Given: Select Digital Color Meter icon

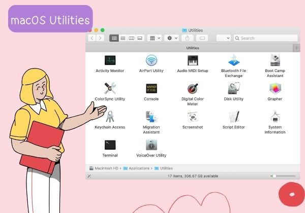Looking at the screenshot, I should (193, 88).
